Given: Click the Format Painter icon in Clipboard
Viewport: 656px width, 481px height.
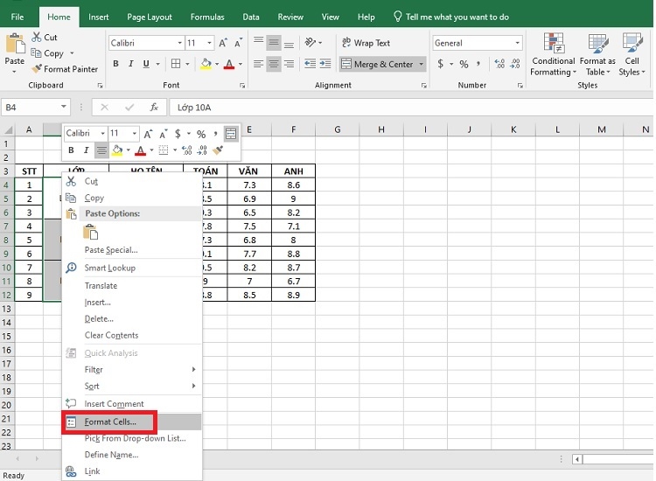Looking at the screenshot, I should (x=37, y=68).
